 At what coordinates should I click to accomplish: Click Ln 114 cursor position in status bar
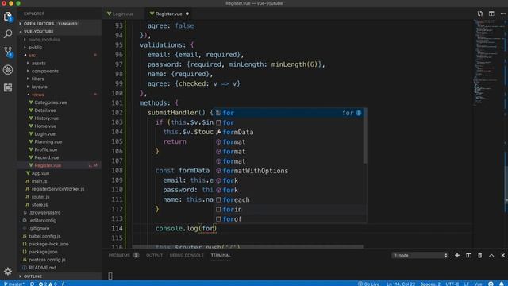click(x=400, y=284)
